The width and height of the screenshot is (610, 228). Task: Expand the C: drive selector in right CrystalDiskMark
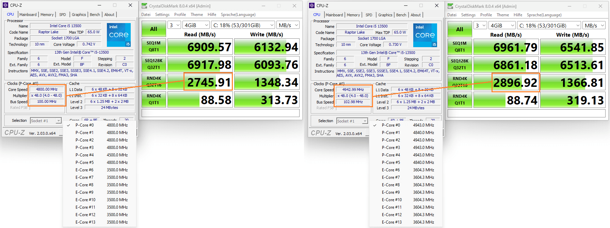point(549,25)
